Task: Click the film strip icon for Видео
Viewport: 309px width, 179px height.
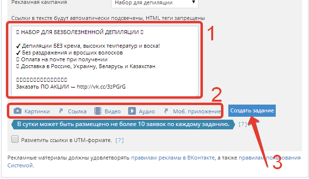Action: pos(98,111)
